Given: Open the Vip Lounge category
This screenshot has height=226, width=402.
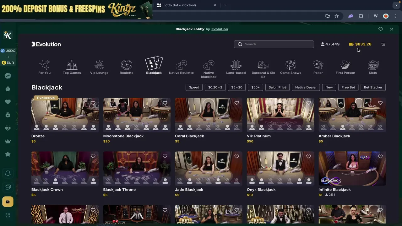Looking at the screenshot, I should (99, 67).
